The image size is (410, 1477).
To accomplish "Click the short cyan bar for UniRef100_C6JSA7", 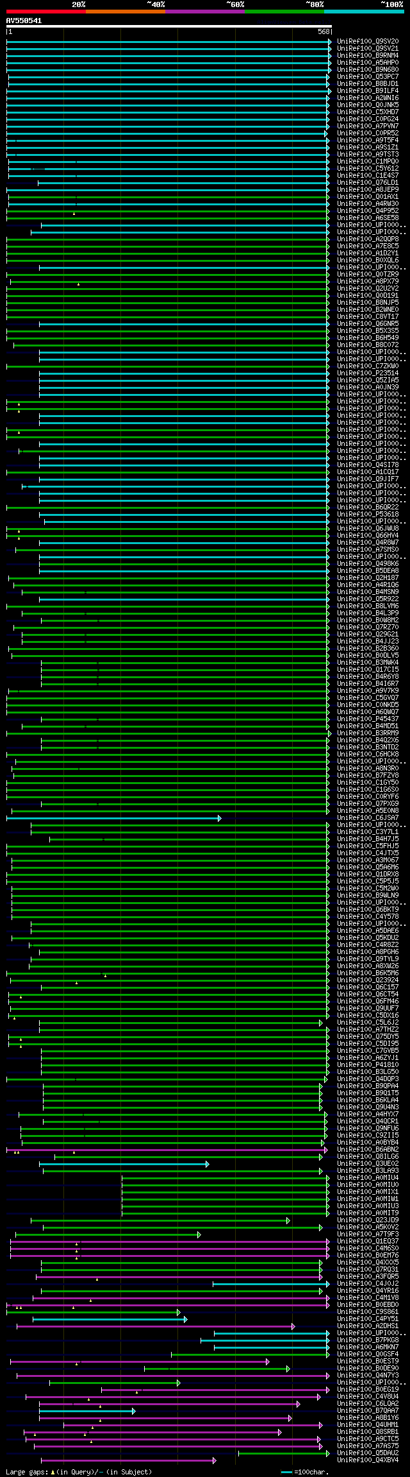I will click(x=113, y=818).
